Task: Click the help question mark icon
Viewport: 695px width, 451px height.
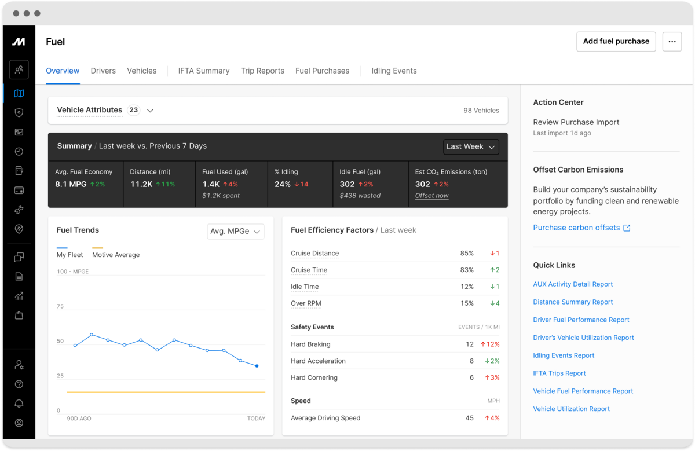Action: (19, 384)
